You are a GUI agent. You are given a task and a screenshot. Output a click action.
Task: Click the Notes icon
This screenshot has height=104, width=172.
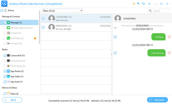click(x=8, y=94)
